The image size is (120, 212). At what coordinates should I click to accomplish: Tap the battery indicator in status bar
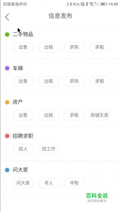(103, 4)
